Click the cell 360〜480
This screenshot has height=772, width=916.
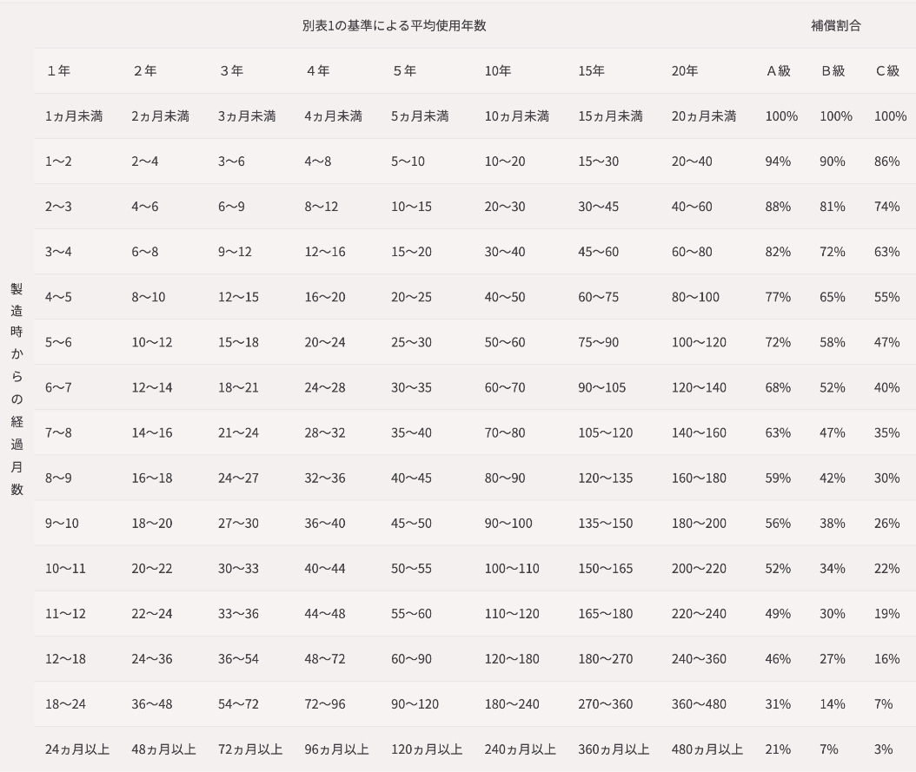click(699, 704)
